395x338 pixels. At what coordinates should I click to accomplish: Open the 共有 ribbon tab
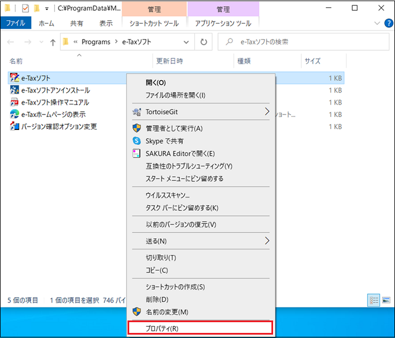tap(77, 23)
